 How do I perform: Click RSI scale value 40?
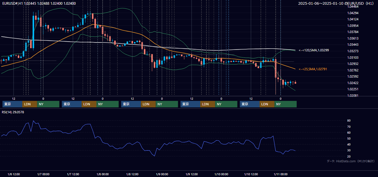[349, 145]
